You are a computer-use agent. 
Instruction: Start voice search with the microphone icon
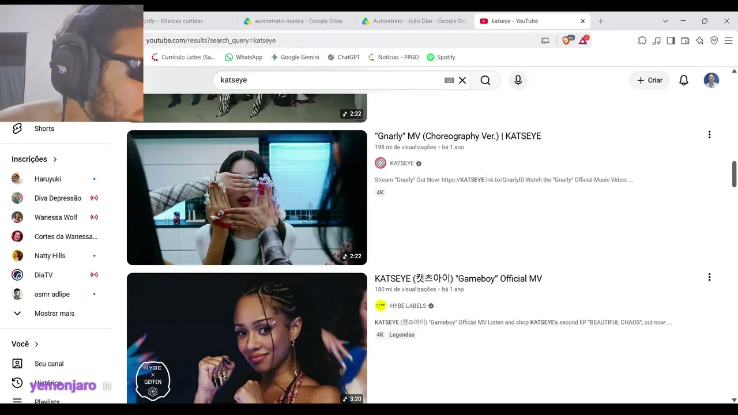tap(518, 80)
